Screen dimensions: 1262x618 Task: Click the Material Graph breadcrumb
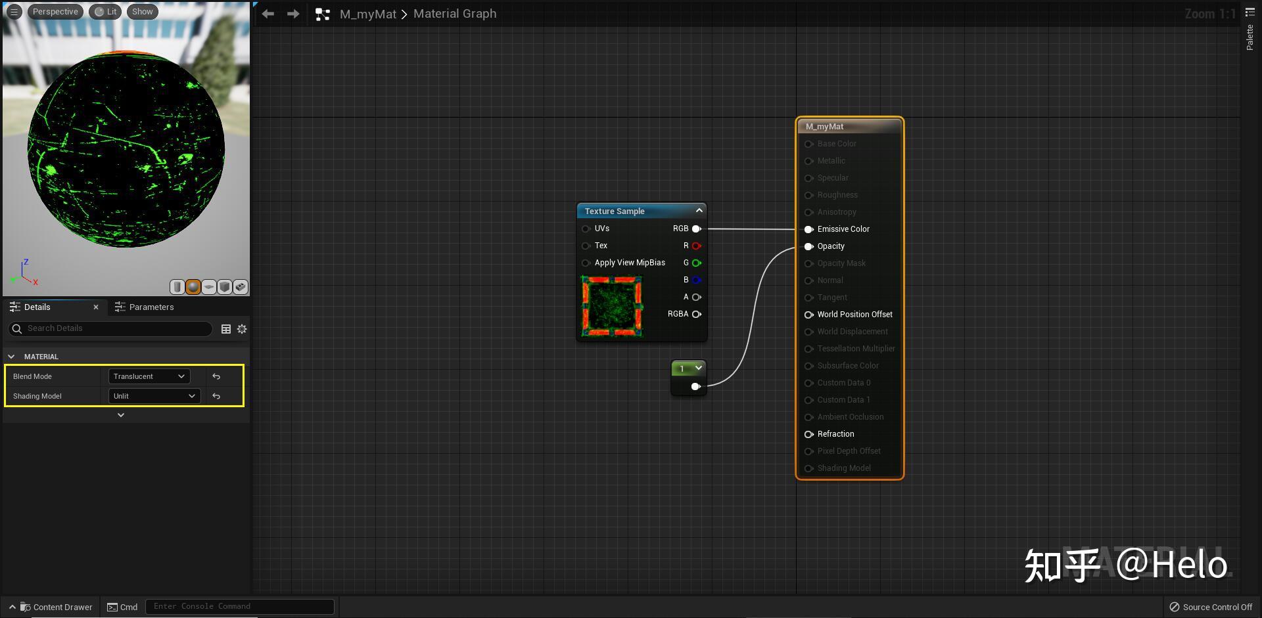(455, 14)
